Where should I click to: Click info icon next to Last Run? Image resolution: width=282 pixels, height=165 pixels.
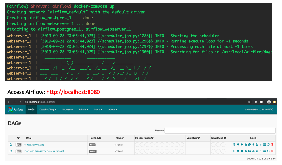tap(199, 138)
